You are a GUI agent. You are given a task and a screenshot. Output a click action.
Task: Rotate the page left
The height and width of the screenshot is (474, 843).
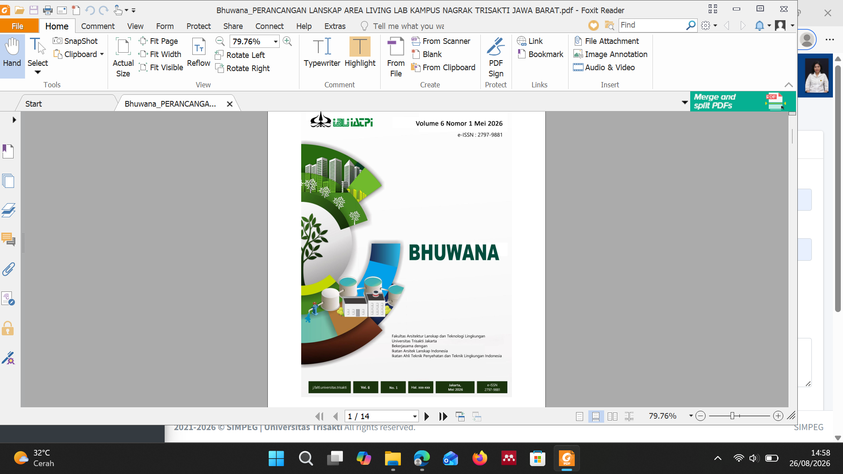coord(240,55)
